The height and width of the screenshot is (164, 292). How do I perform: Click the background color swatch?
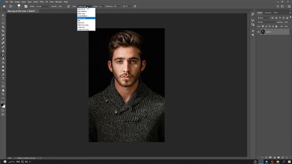(4, 107)
